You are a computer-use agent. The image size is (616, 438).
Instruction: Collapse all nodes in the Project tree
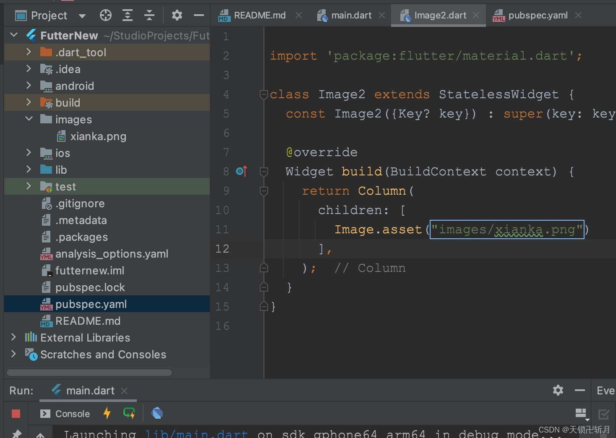(149, 15)
